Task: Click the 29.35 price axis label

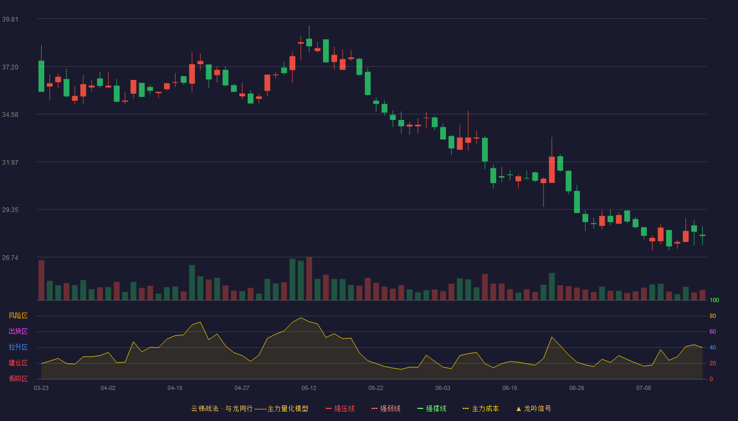Action: pyautogui.click(x=10, y=209)
